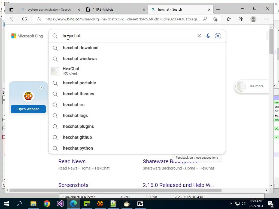Image resolution: width=279 pixels, height=209 pixels.
Task: Select hexchat - Search tab
Action: tap(170, 10)
